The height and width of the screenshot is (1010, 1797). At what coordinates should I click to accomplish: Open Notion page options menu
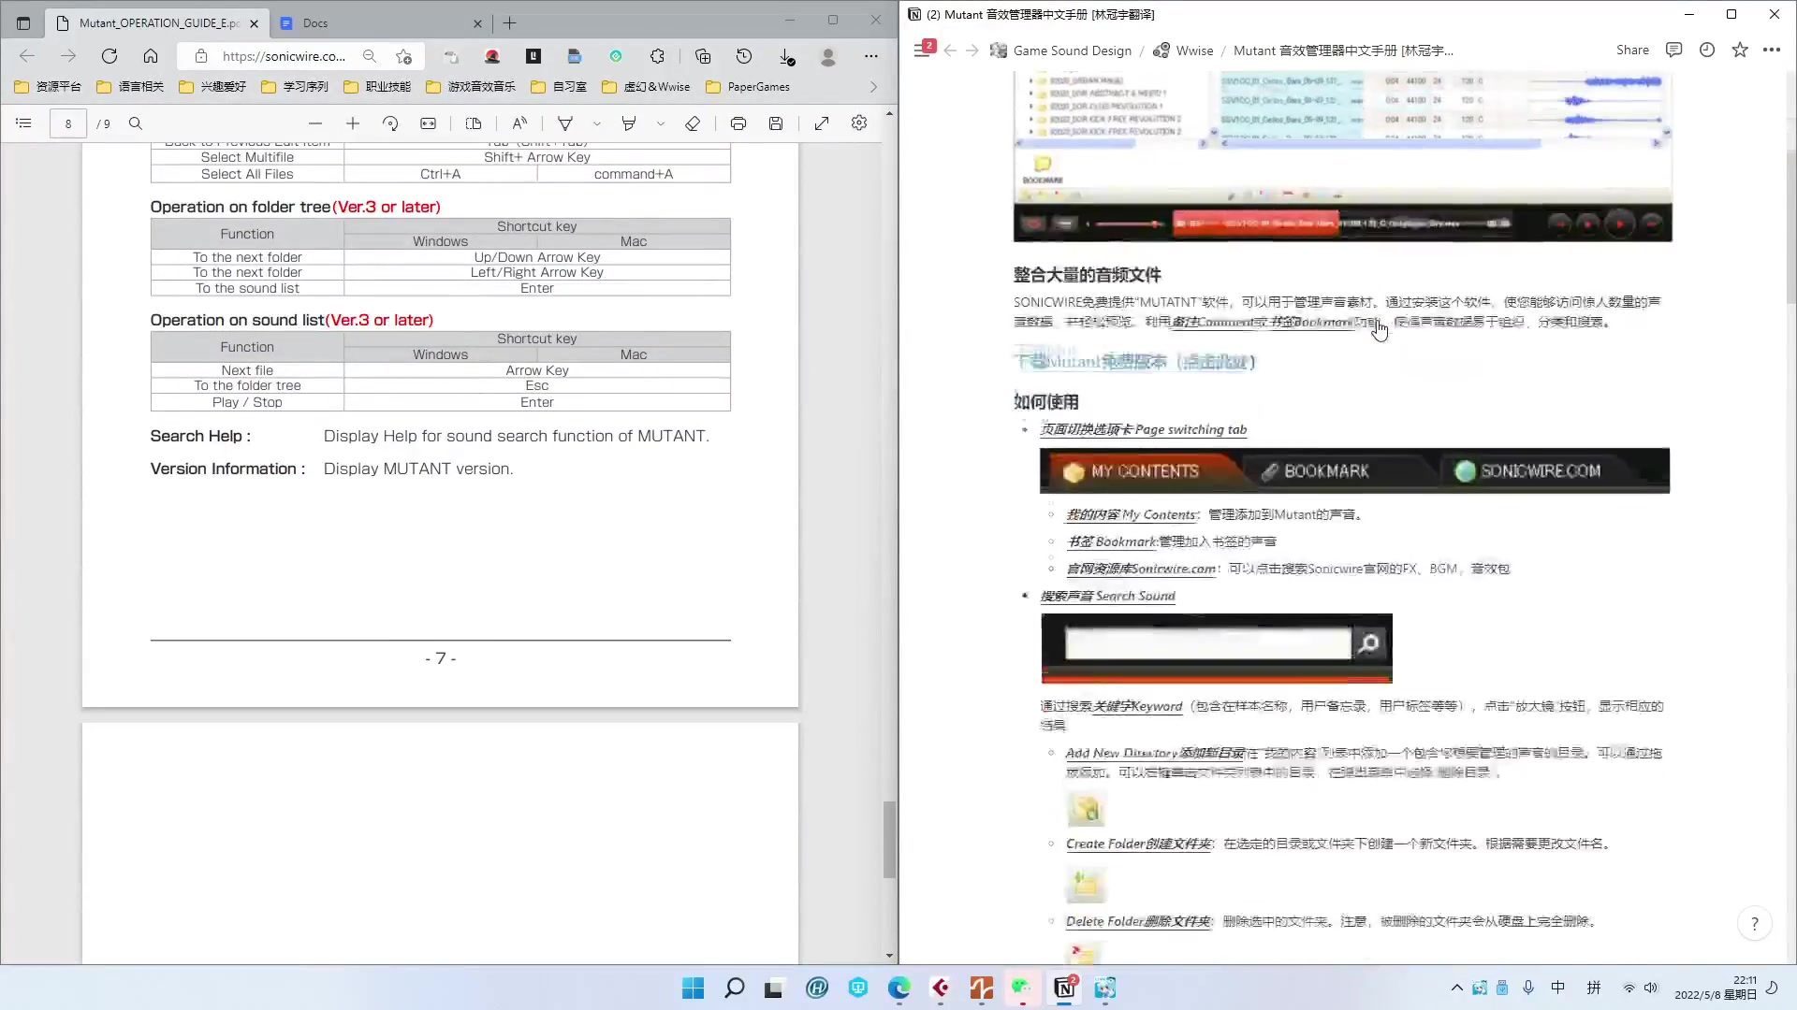(x=1772, y=50)
